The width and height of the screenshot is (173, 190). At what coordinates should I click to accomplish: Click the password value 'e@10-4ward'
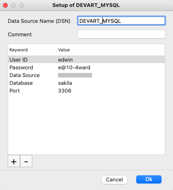pos(74,67)
